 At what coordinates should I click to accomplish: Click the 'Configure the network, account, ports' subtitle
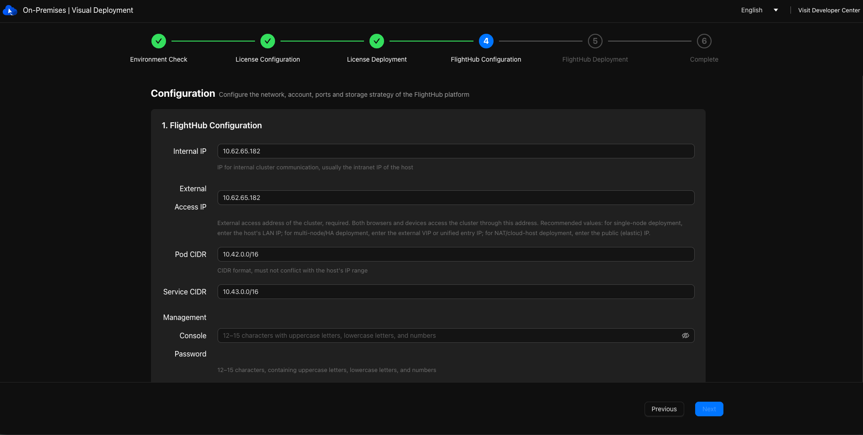[344, 94]
